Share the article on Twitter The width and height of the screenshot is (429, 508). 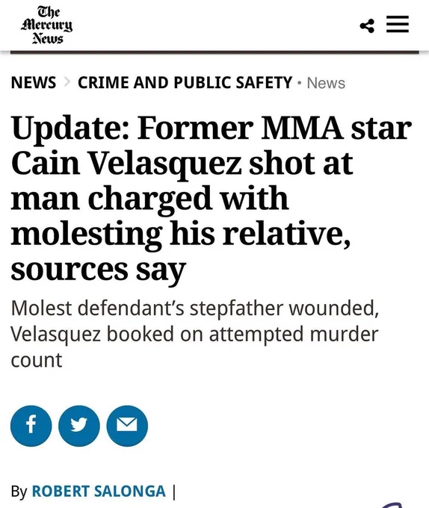pos(79,426)
